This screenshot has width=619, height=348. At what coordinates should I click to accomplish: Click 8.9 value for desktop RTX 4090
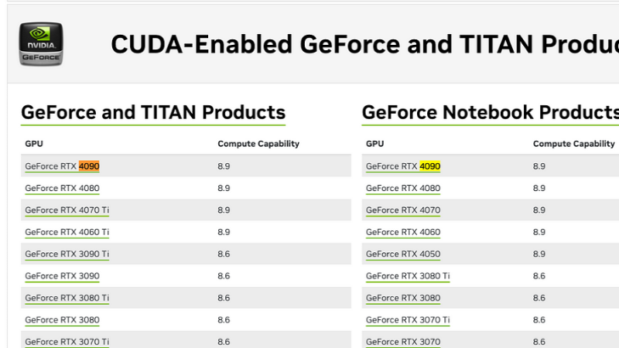point(224,166)
